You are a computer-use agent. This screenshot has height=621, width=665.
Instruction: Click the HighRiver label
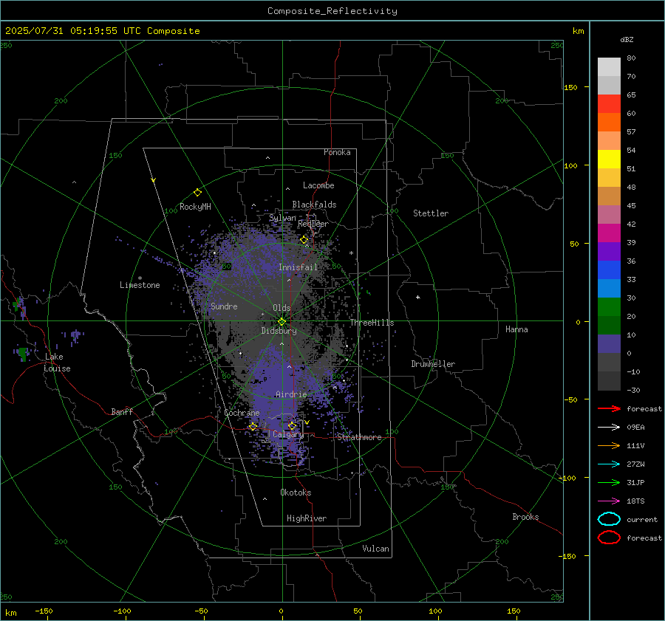tap(306, 518)
